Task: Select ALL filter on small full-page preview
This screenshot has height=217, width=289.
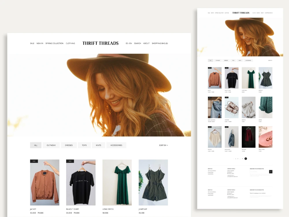Action: coord(210,60)
